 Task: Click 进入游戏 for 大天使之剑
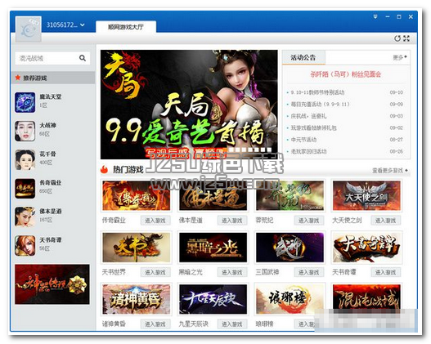386,221
